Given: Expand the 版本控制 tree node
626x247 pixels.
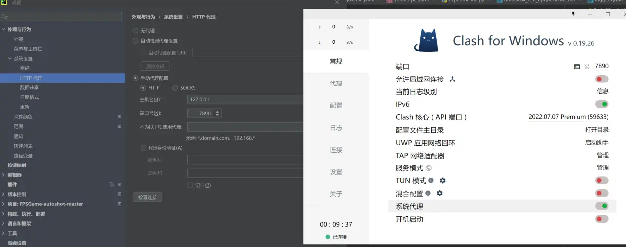Looking at the screenshot, I should (x=3, y=194).
